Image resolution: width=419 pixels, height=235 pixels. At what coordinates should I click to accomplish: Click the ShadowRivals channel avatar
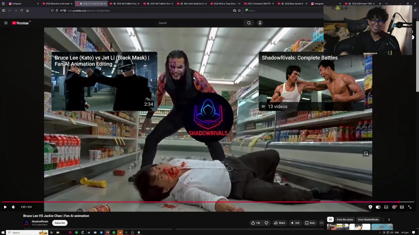click(x=27, y=223)
